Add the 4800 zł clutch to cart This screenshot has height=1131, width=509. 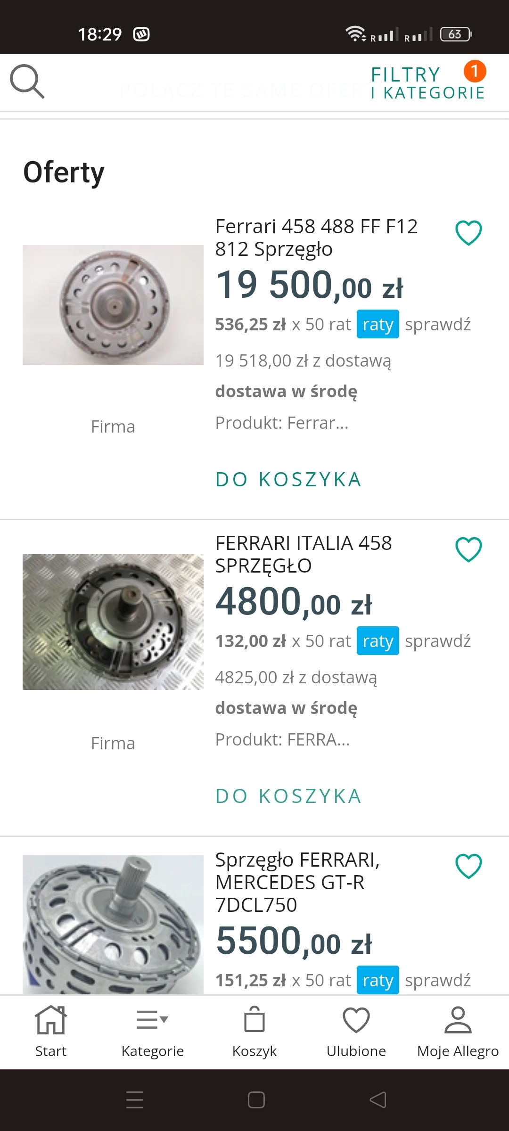(x=288, y=796)
